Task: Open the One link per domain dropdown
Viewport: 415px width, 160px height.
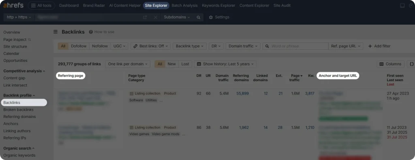Action: 128,64
